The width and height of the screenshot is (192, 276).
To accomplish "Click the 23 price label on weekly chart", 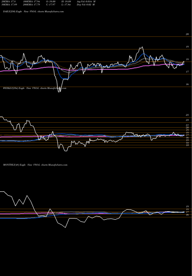I will [187, 120].
